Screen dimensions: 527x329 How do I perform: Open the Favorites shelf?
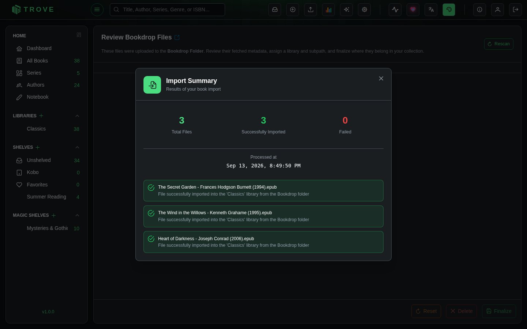click(x=46, y=185)
